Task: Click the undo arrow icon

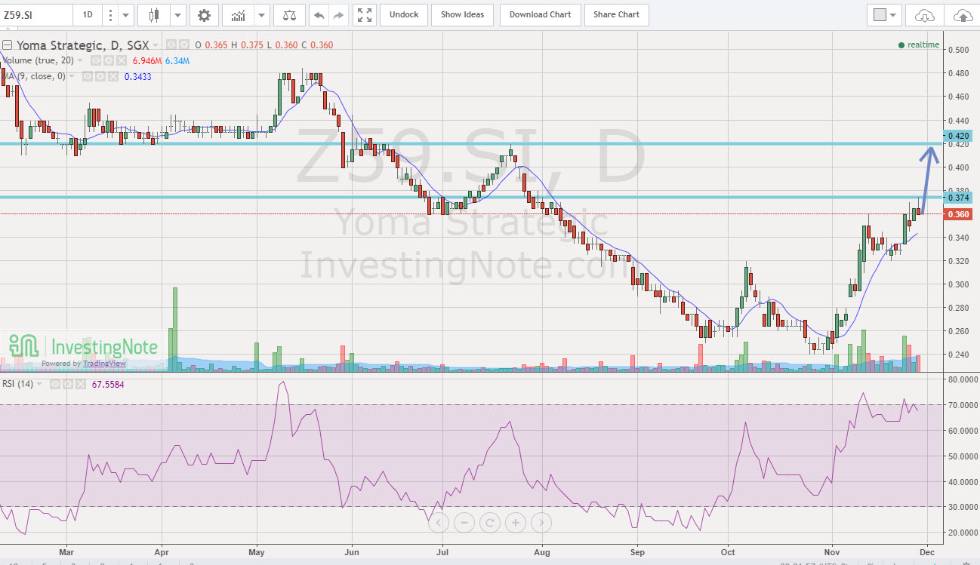Action: (x=319, y=14)
